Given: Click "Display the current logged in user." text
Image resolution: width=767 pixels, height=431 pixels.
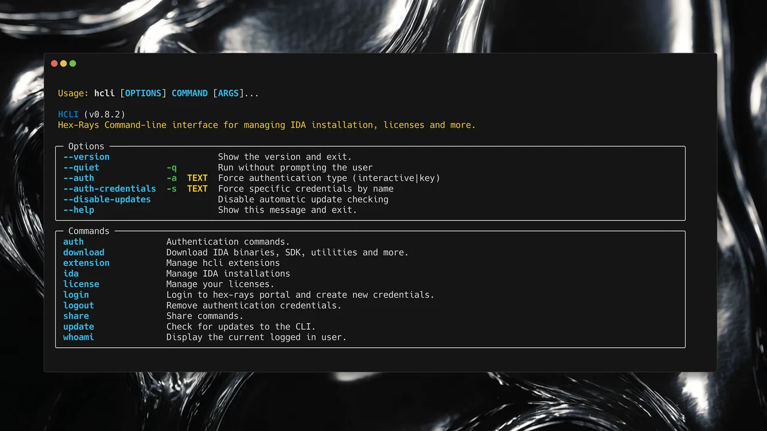Looking at the screenshot, I should point(256,338).
